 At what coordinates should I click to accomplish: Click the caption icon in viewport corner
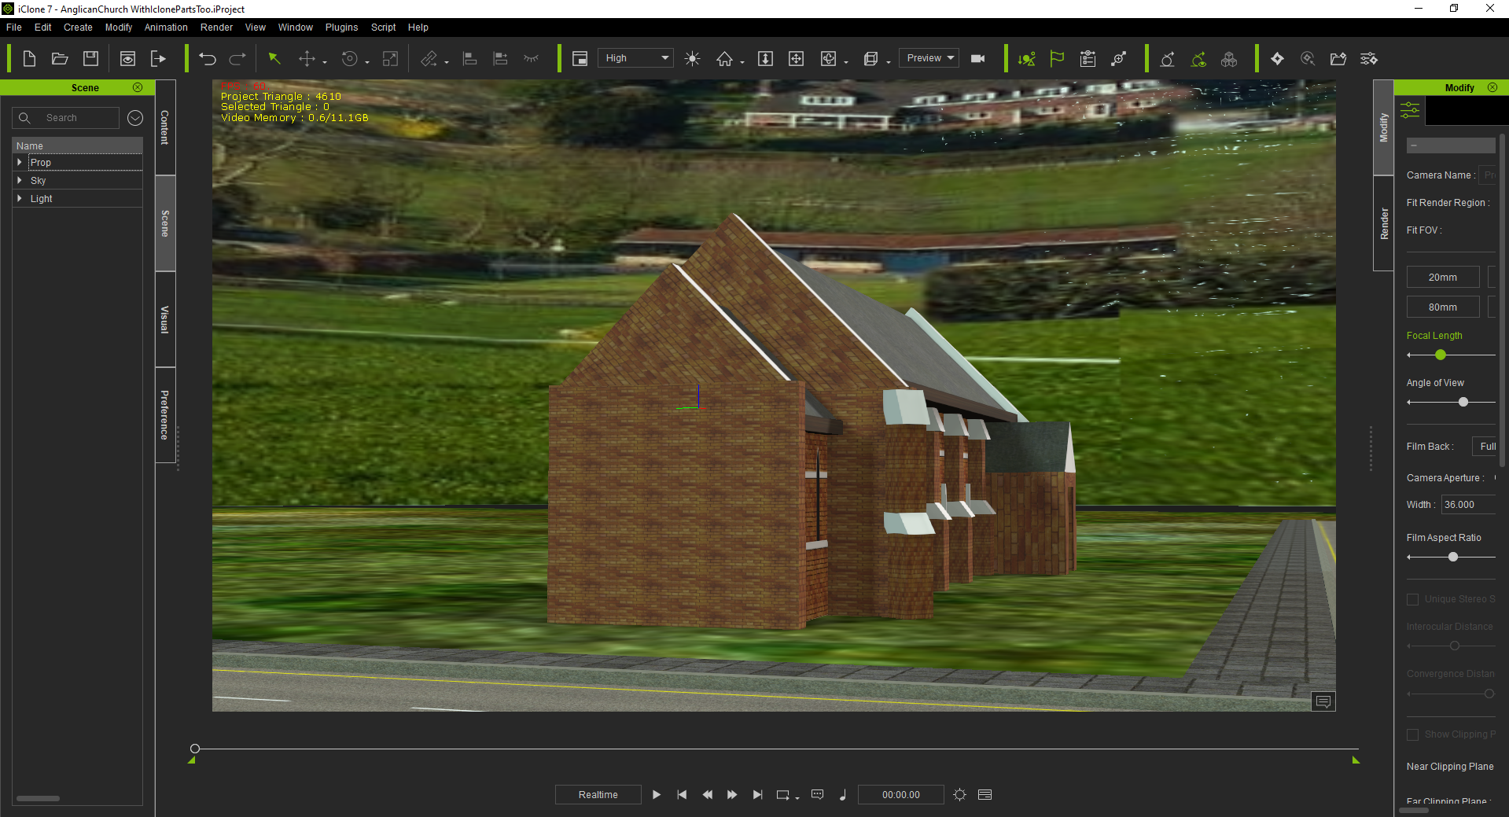pyautogui.click(x=1323, y=701)
